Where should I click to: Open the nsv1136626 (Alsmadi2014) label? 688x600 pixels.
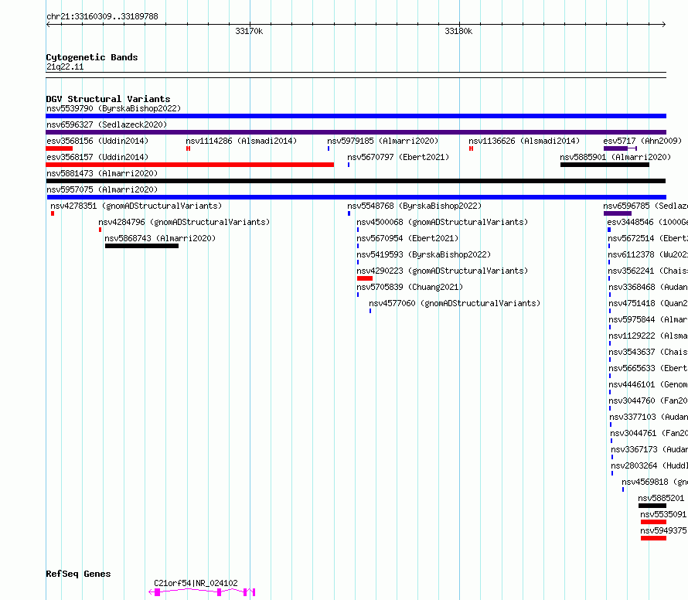click(x=524, y=141)
